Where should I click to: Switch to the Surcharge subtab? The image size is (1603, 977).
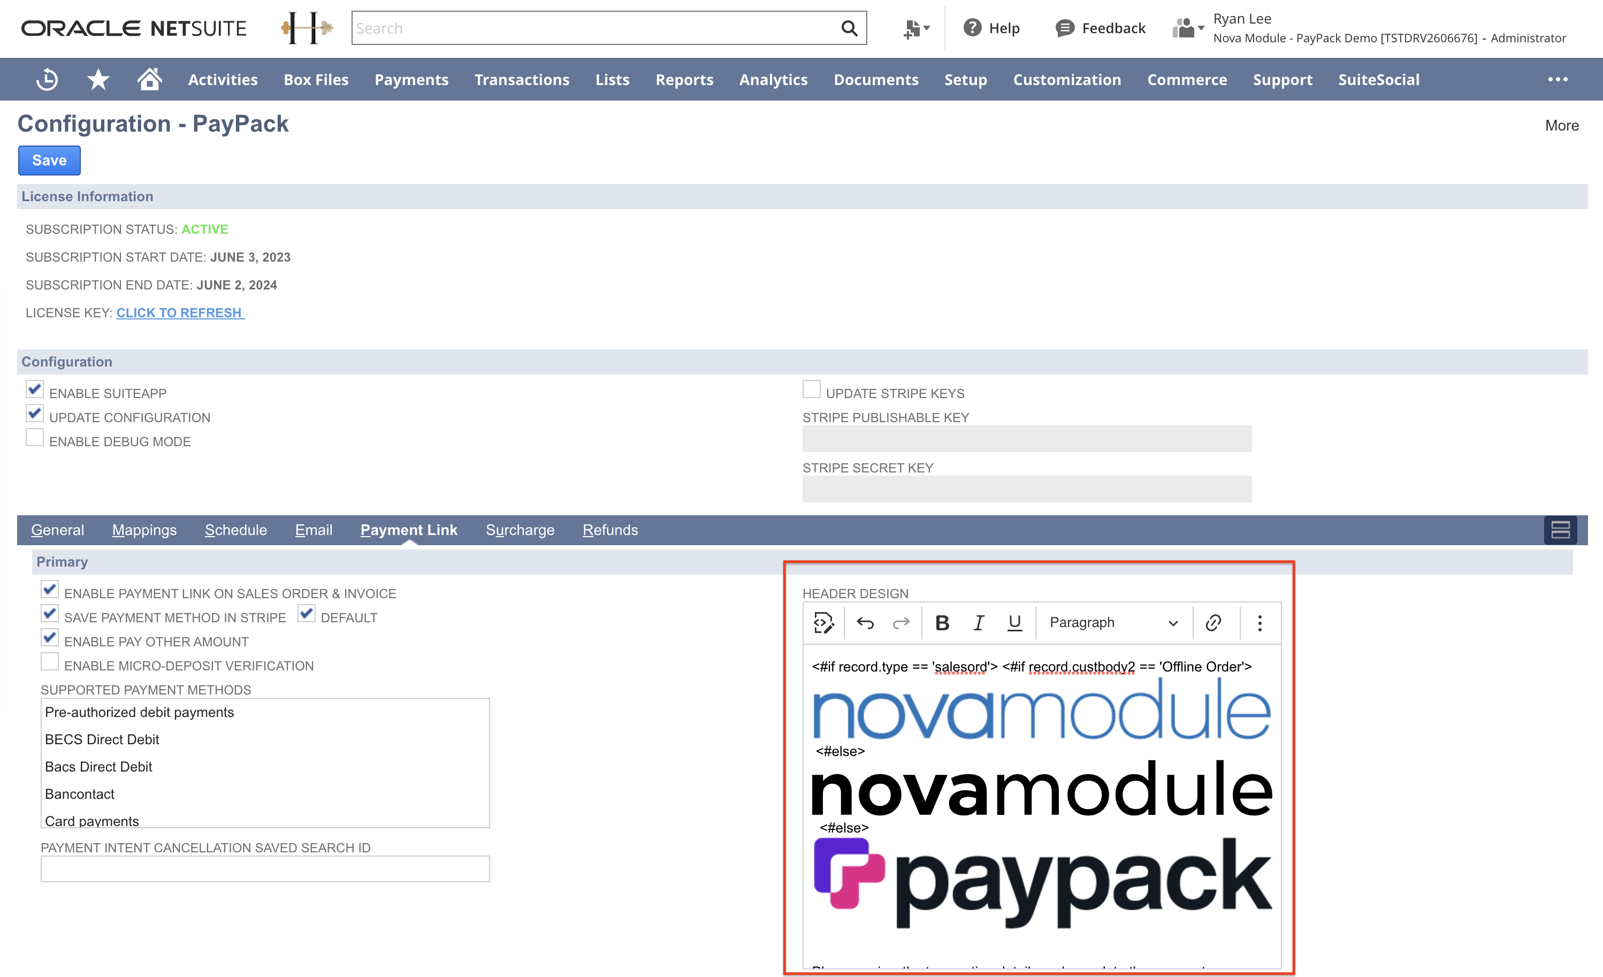pos(520,530)
